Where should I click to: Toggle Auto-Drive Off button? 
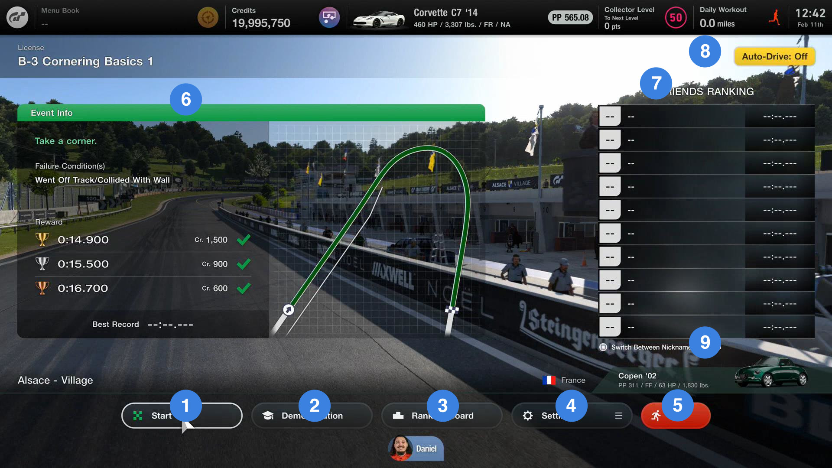click(774, 56)
